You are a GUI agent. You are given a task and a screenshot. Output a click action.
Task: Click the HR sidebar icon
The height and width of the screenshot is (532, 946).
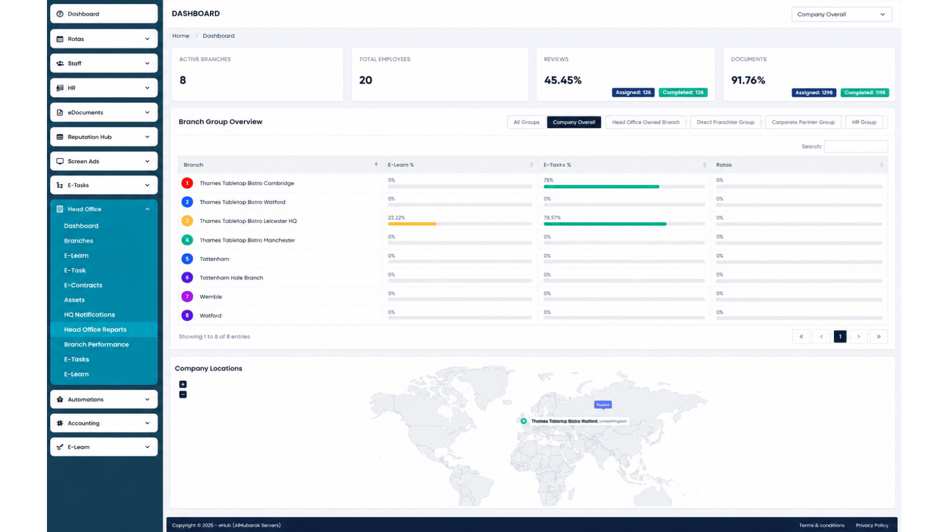(x=60, y=88)
